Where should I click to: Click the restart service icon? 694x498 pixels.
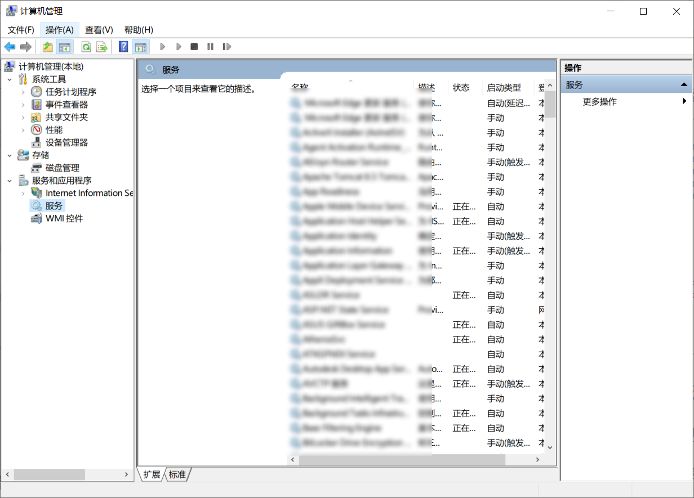point(226,47)
